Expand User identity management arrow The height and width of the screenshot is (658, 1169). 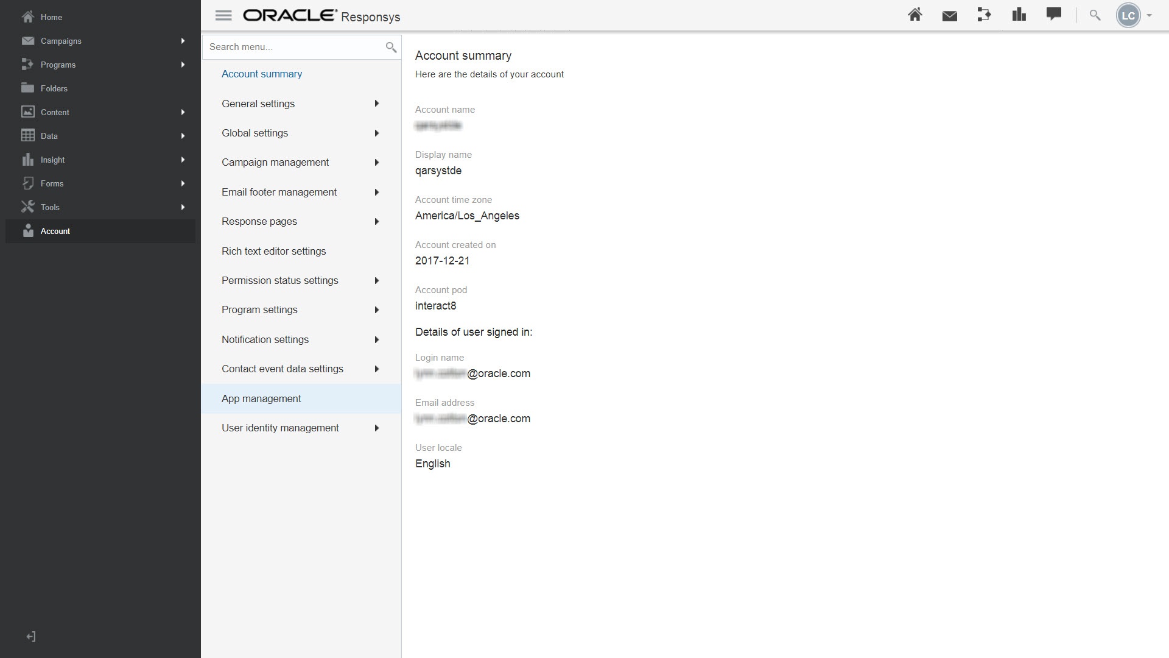point(377,428)
